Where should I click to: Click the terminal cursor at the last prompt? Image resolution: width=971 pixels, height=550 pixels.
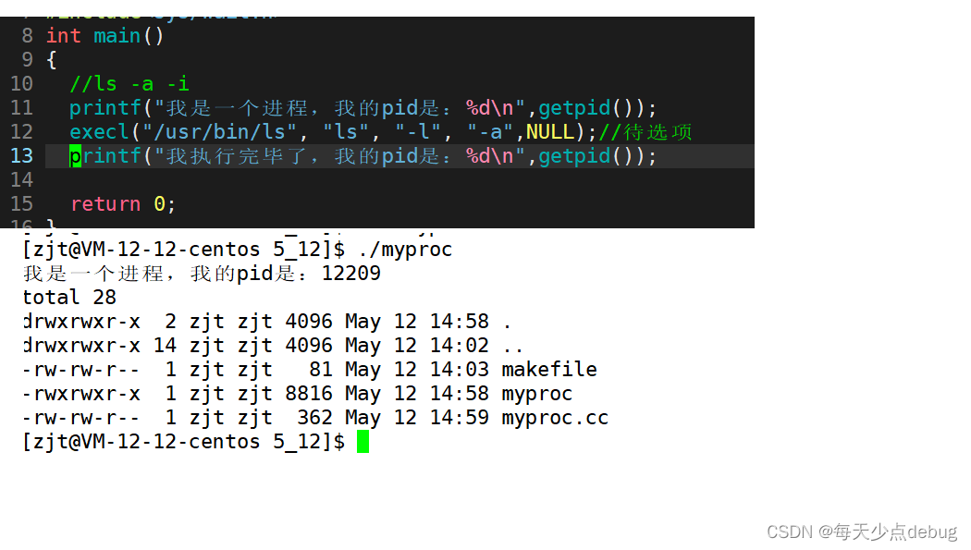(363, 442)
